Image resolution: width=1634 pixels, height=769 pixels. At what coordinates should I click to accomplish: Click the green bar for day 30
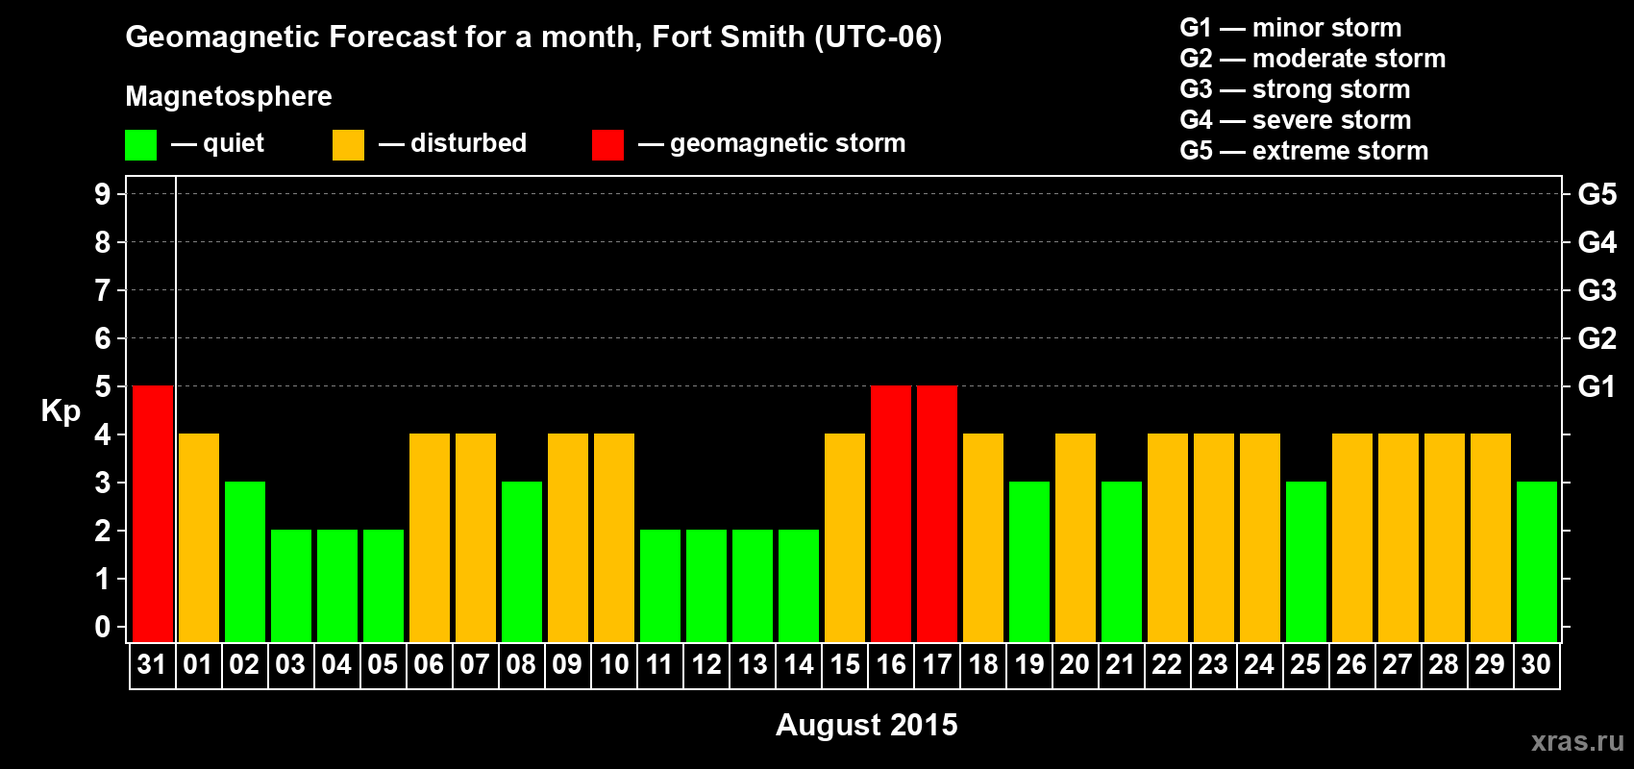1537,561
